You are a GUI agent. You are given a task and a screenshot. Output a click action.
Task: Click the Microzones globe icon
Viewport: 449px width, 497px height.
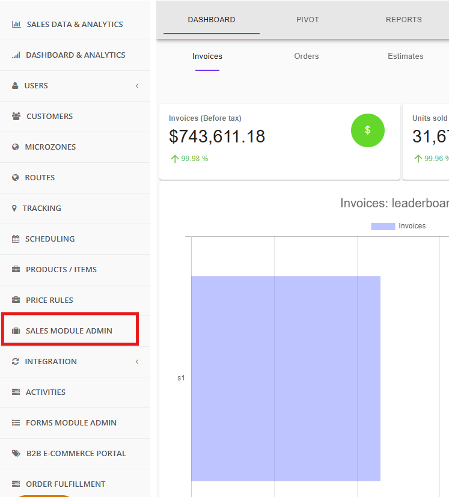15,147
